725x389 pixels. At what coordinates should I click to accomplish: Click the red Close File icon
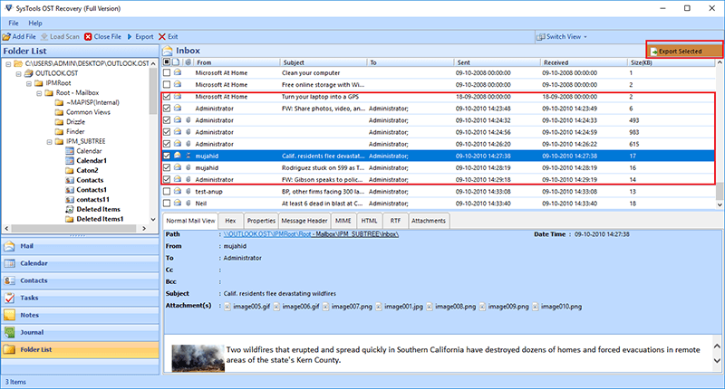point(88,36)
